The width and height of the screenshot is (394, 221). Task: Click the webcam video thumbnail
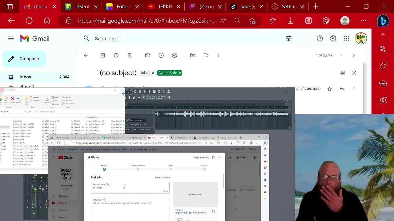[344, 167]
